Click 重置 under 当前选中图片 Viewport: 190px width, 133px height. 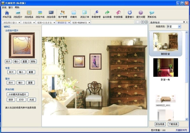(25, 61)
